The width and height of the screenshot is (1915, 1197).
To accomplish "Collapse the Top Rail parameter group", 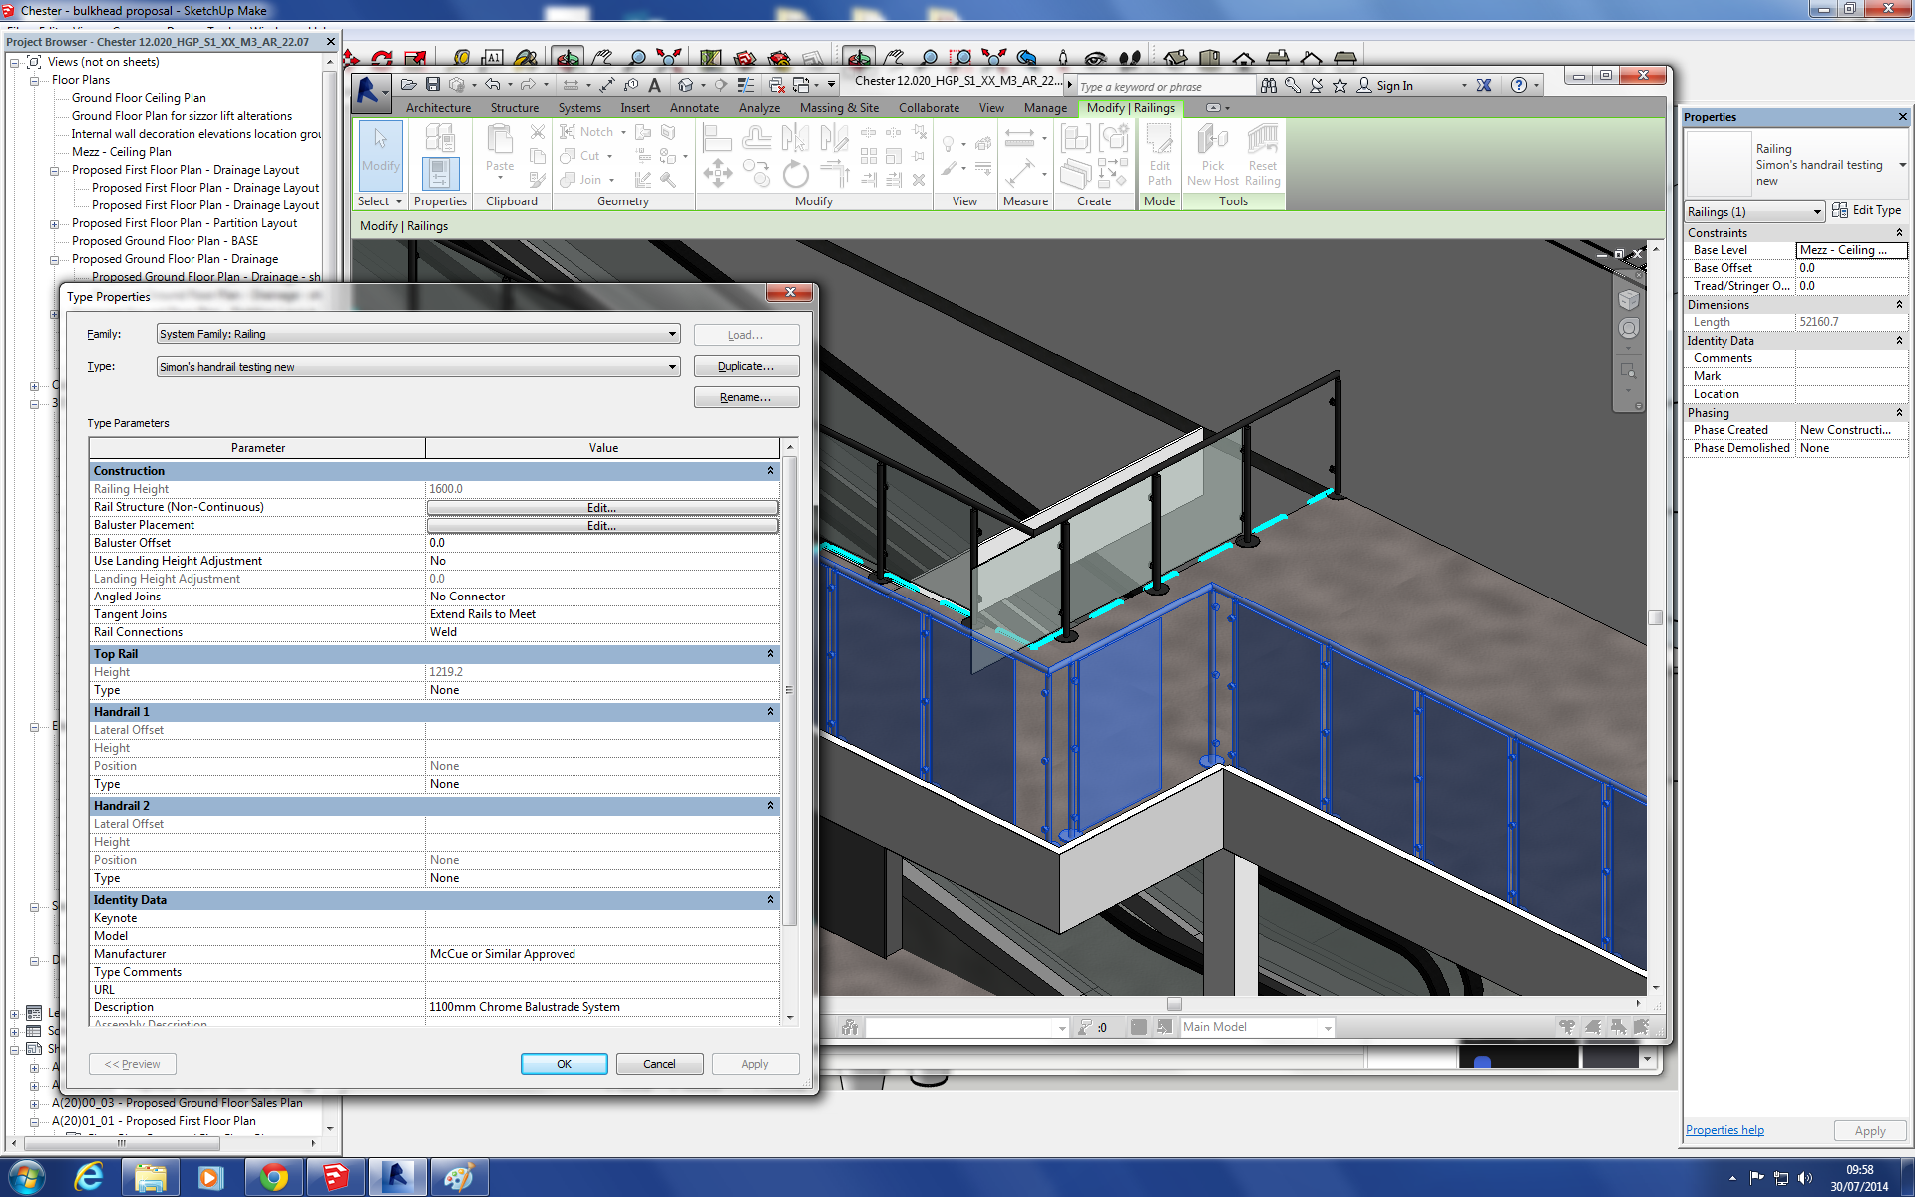I will click(770, 653).
